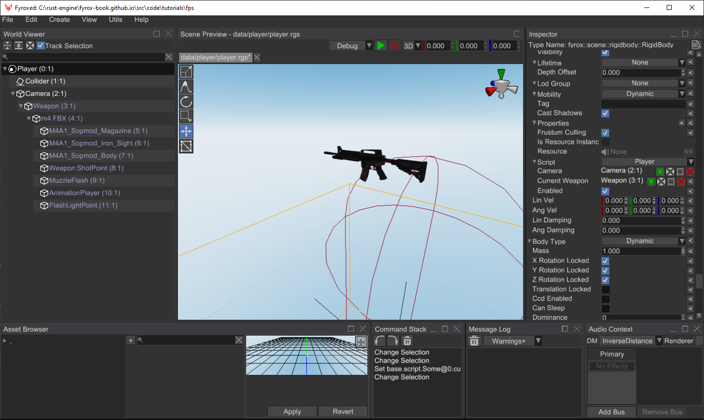The height and width of the screenshot is (420, 704).
Task: Open the Edit menu
Action: pyautogui.click(x=31, y=19)
